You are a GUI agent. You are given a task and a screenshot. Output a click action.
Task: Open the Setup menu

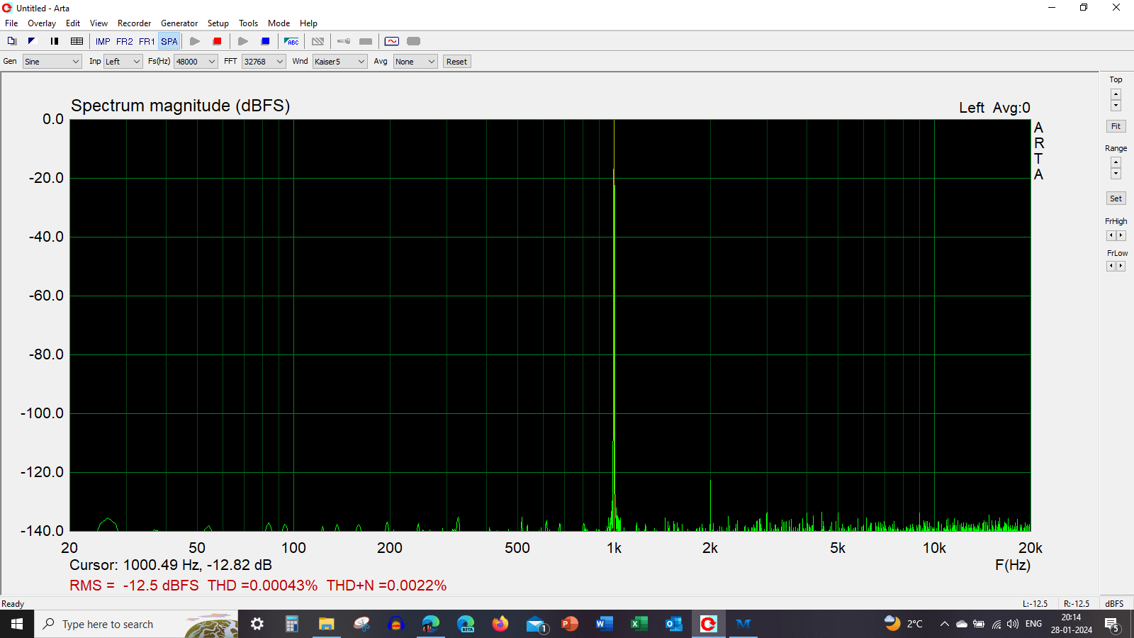218,23
